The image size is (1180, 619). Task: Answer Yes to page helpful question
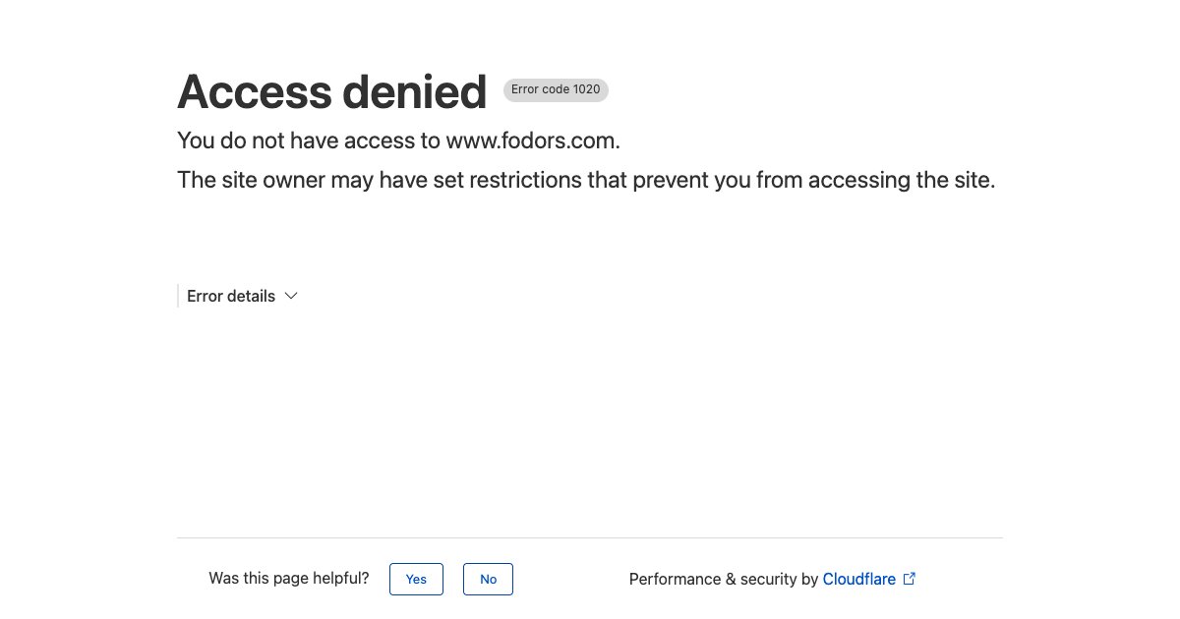click(416, 579)
